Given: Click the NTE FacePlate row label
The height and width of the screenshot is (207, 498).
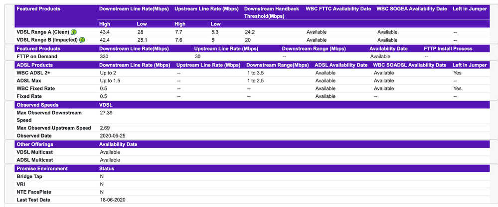Looking at the screenshot, I should pyautogui.click(x=34, y=192).
